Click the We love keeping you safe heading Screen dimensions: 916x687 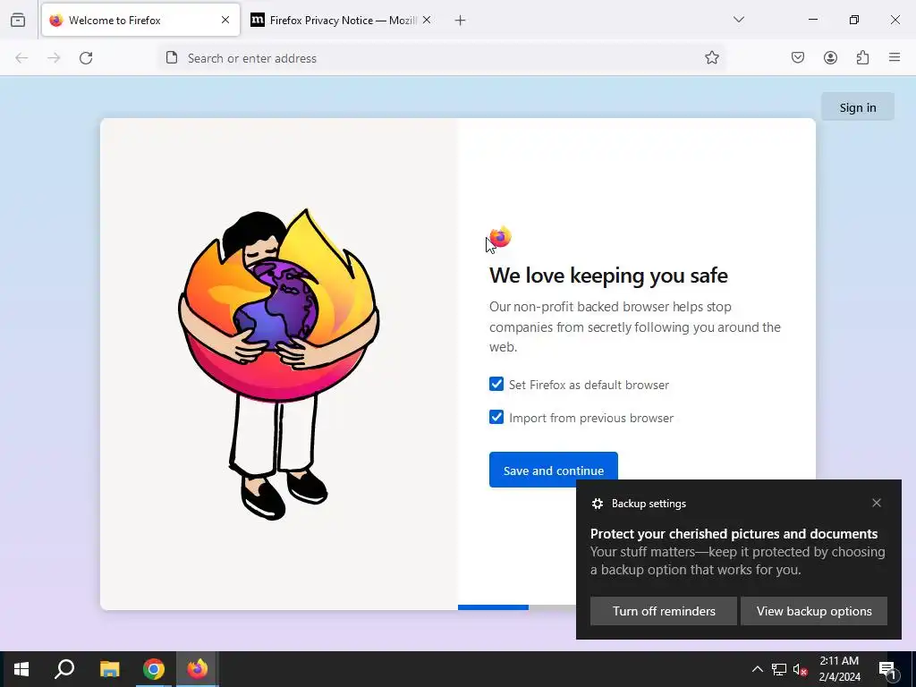(x=608, y=276)
